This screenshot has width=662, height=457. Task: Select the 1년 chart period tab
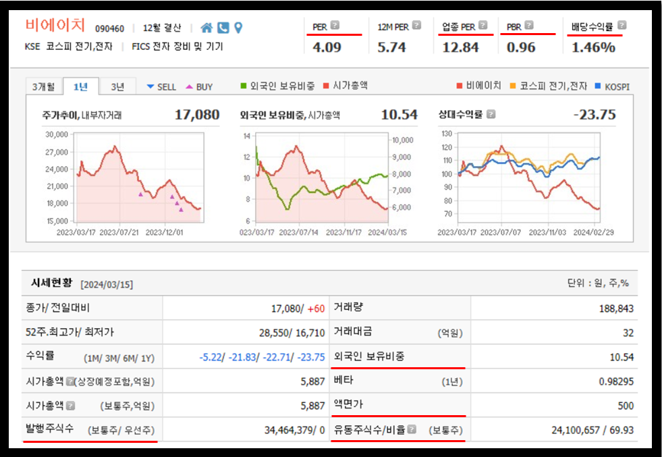80,86
